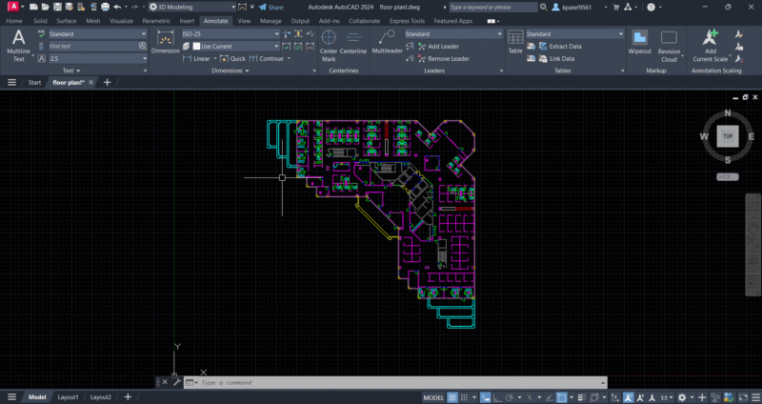Open the Start file tab
This screenshot has height=404, width=762.
[34, 82]
